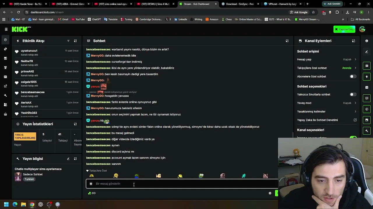Toggle the chat bubble widget in right sidebar
373x209 pixels.
pyautogui.click(x=367, y=98)
